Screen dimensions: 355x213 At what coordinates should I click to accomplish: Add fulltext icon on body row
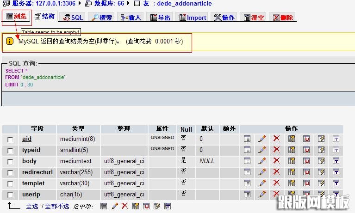336,161
